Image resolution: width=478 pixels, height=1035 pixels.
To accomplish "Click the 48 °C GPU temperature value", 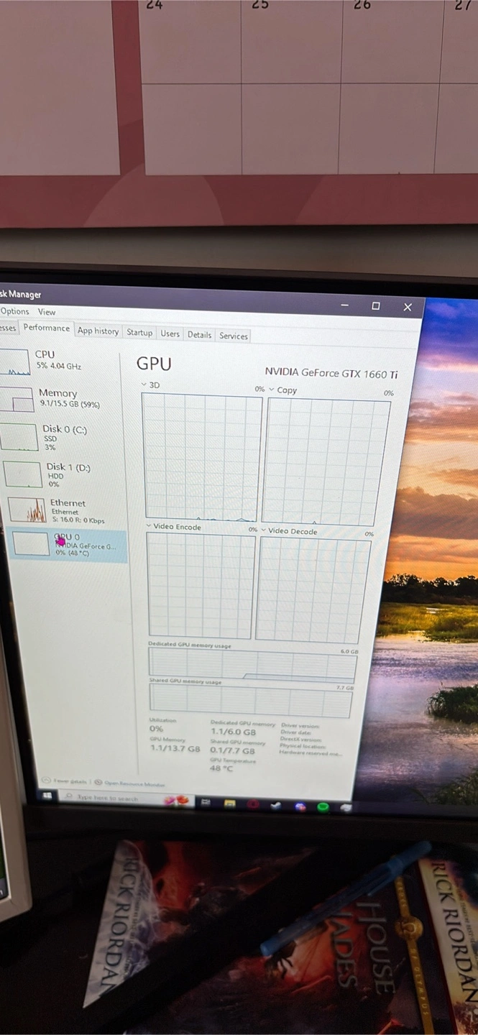I will pos(221,769).
